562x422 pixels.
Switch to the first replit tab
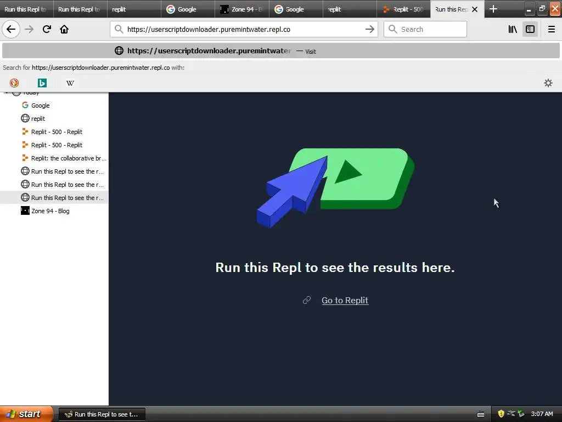click(134, 9)
